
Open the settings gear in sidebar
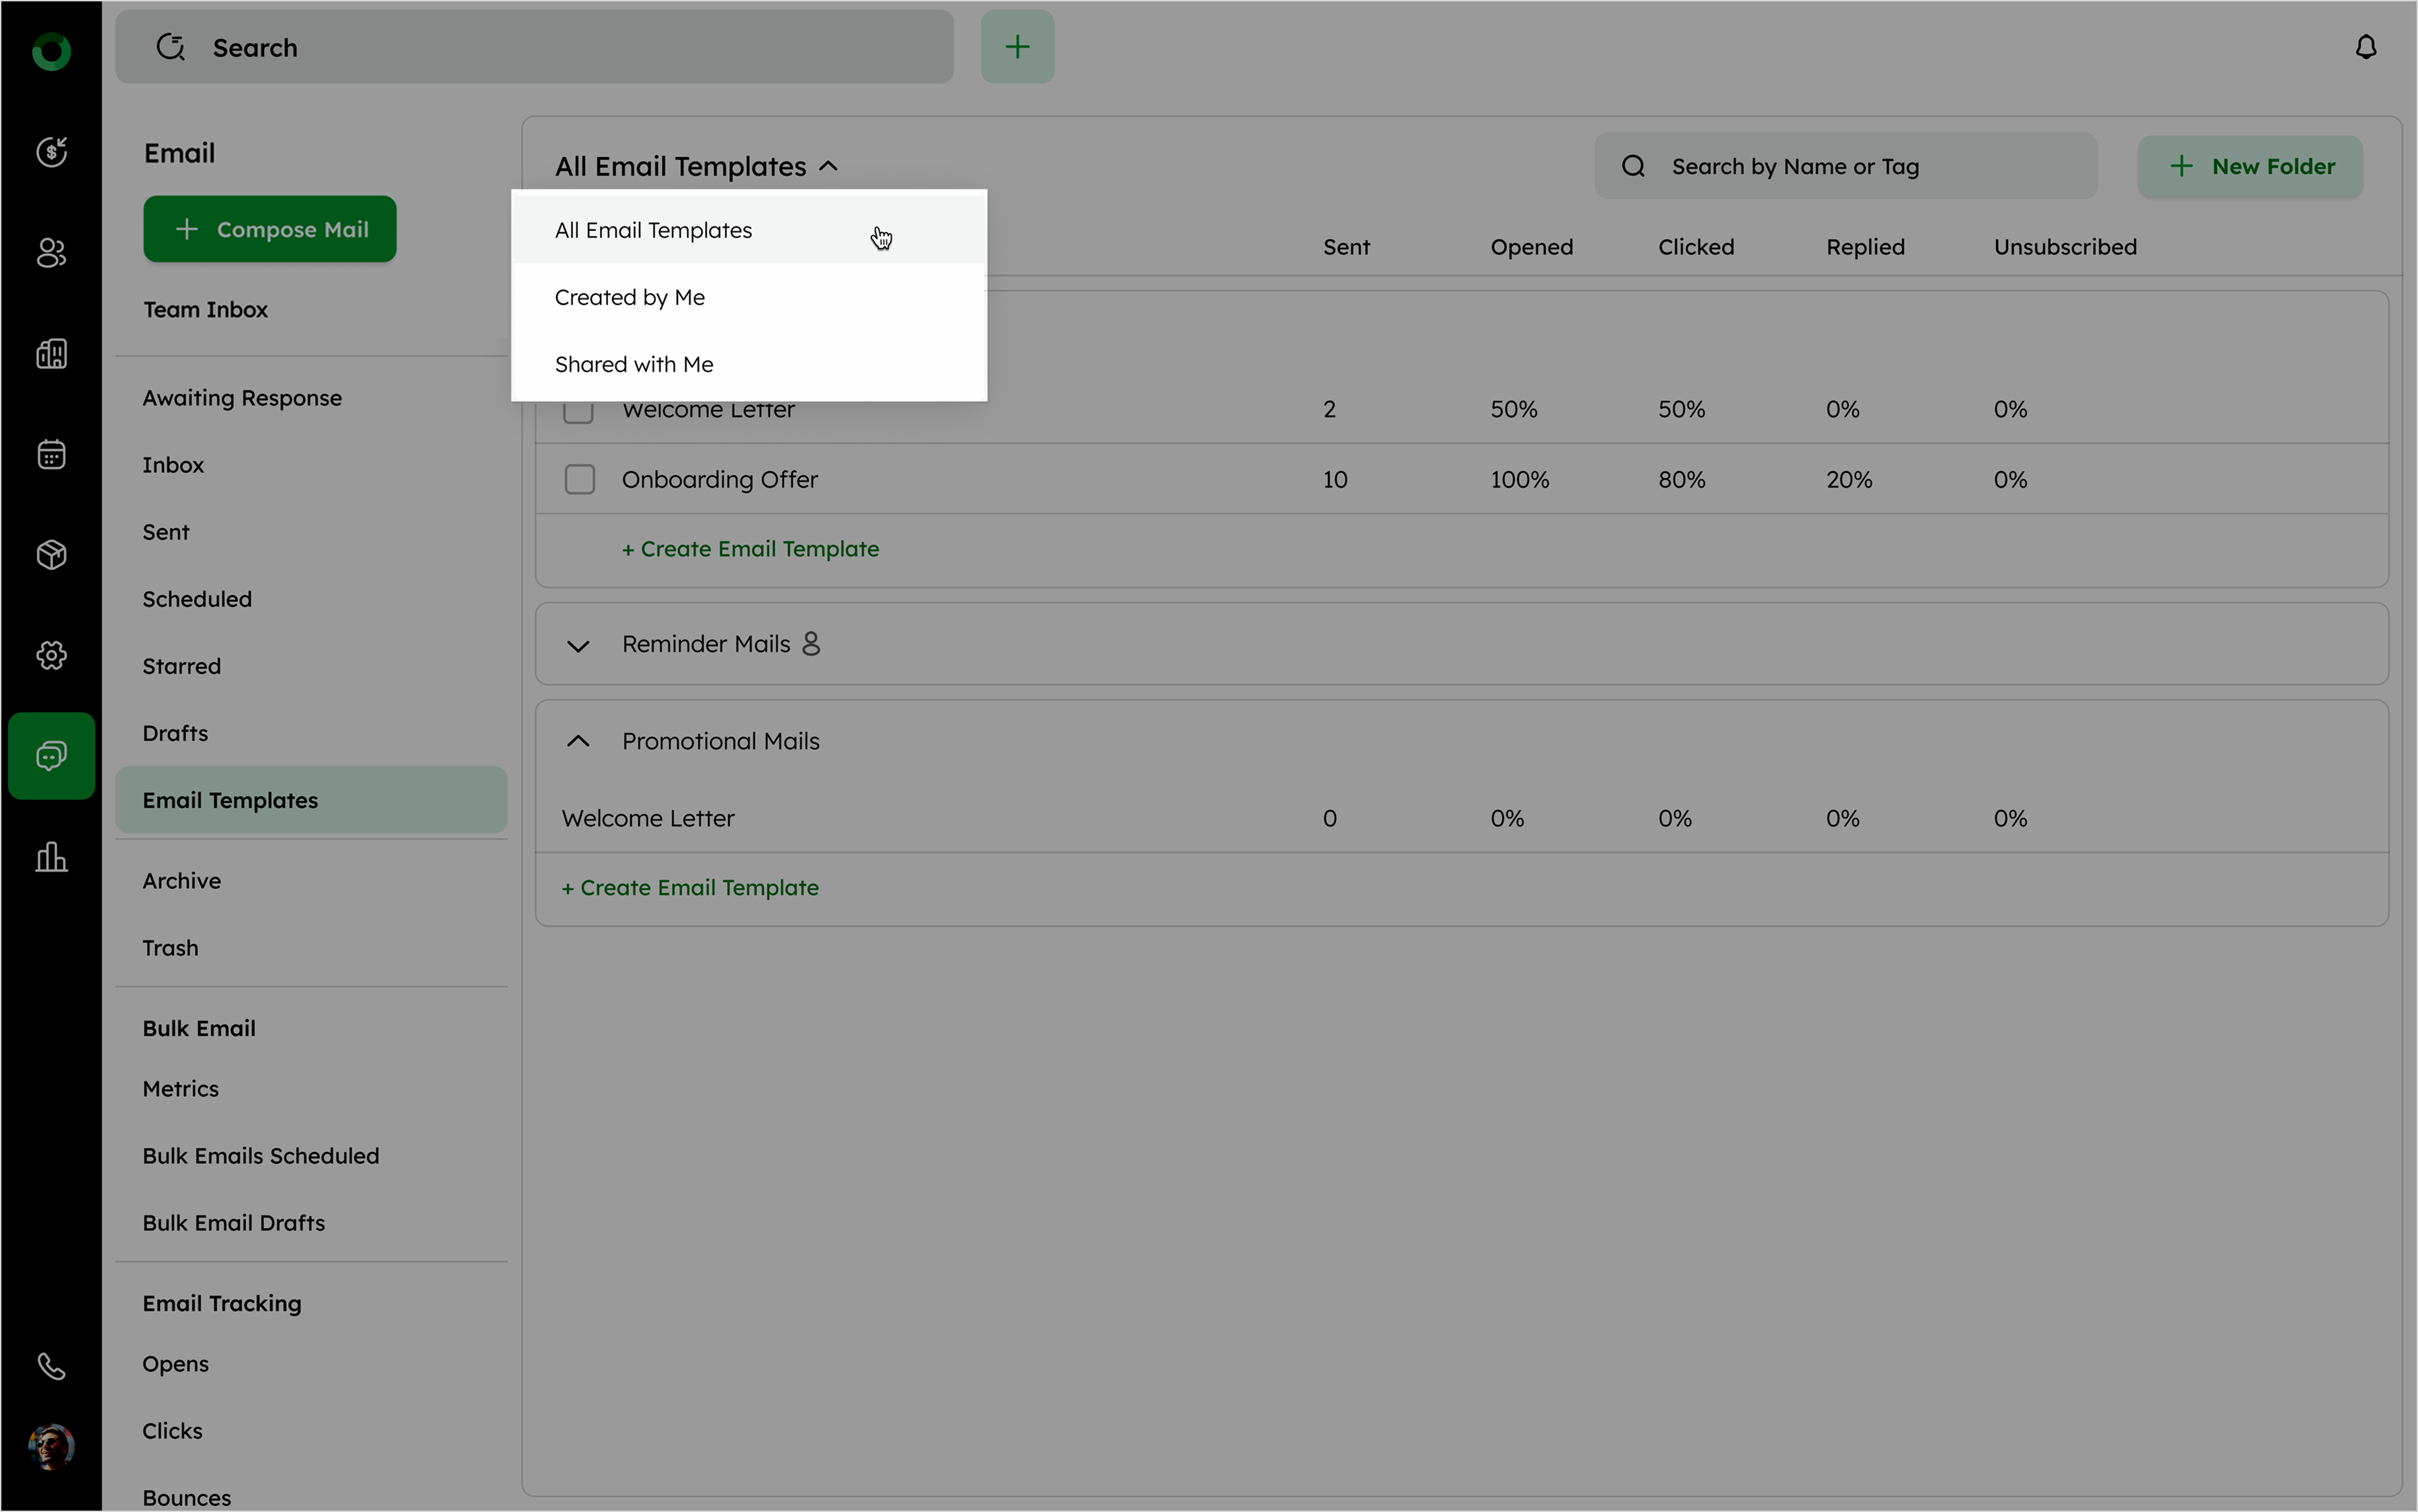coord(51,655)
